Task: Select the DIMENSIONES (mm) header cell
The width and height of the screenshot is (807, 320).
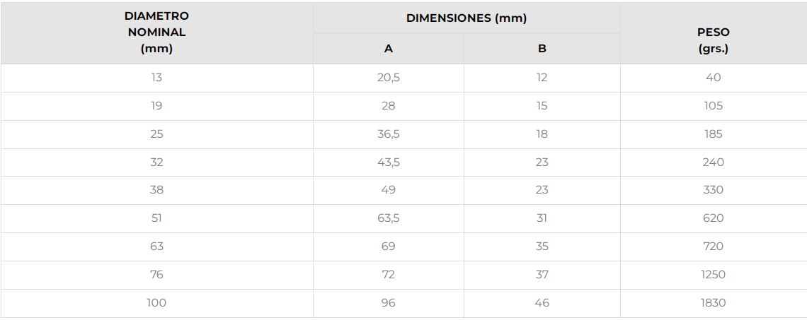Action: pos(466,18)
